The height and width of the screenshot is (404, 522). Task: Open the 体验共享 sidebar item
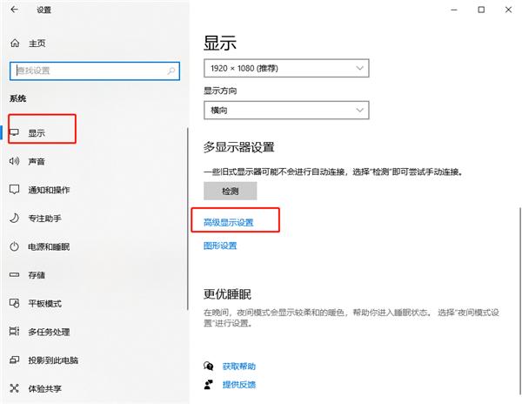point(95,388)
